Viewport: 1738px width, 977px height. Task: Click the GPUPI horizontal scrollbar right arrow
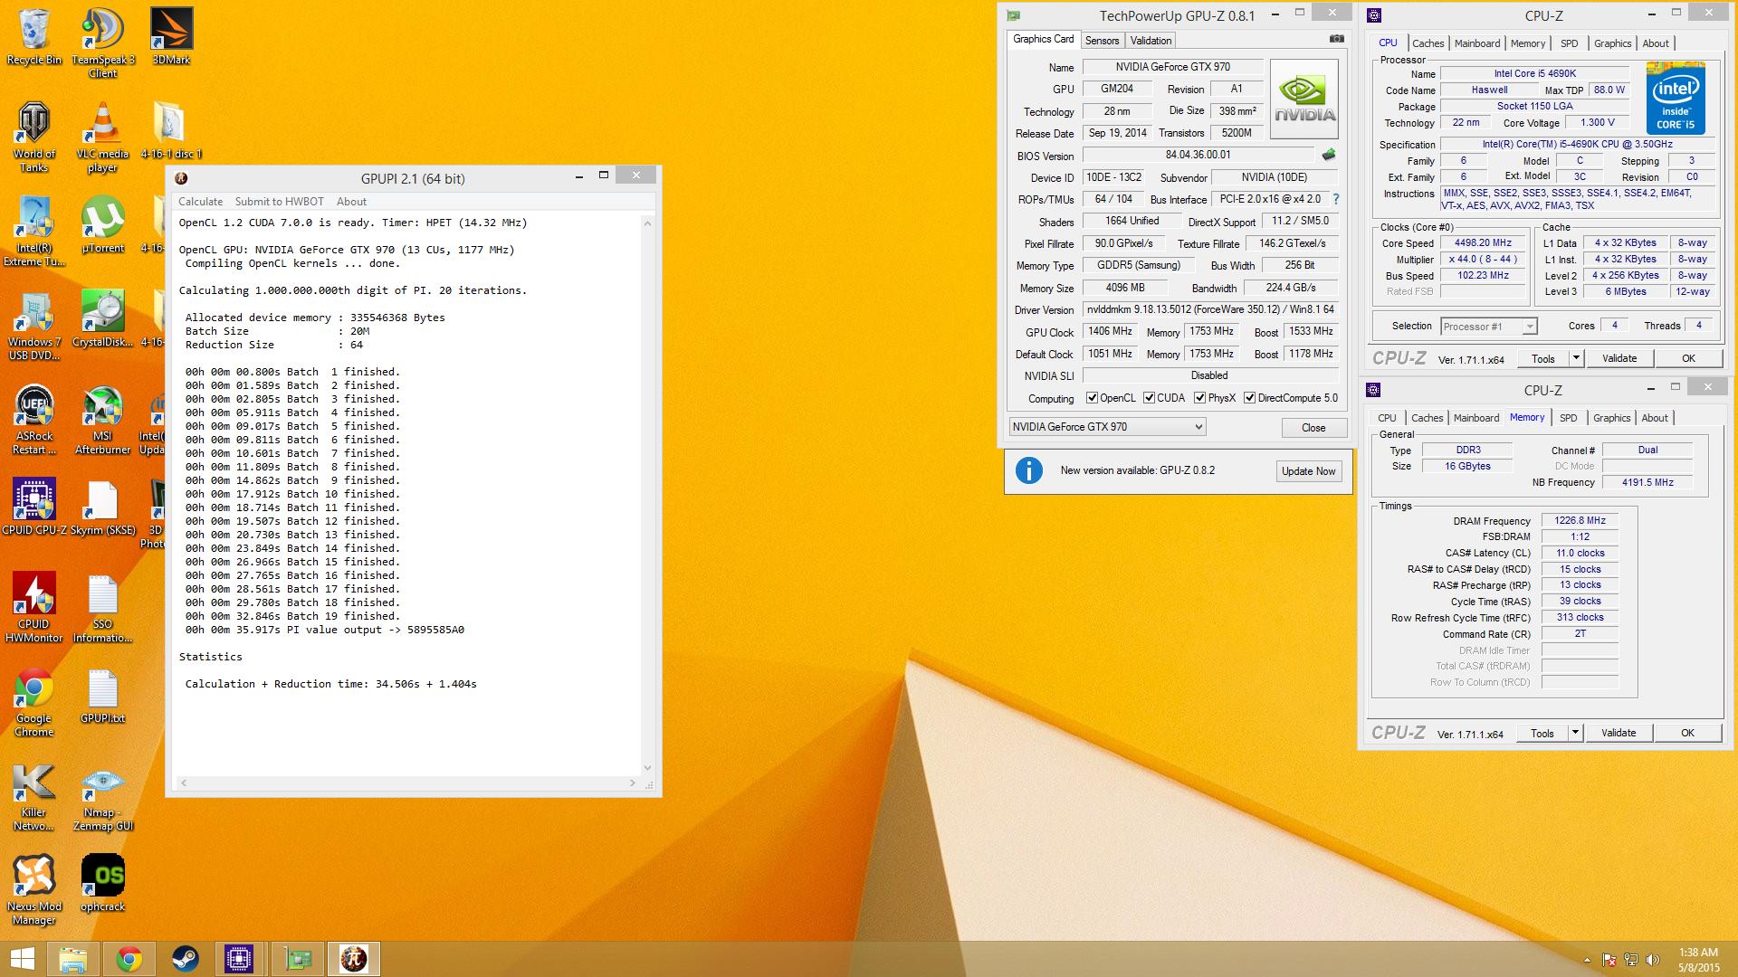(633, 783)
